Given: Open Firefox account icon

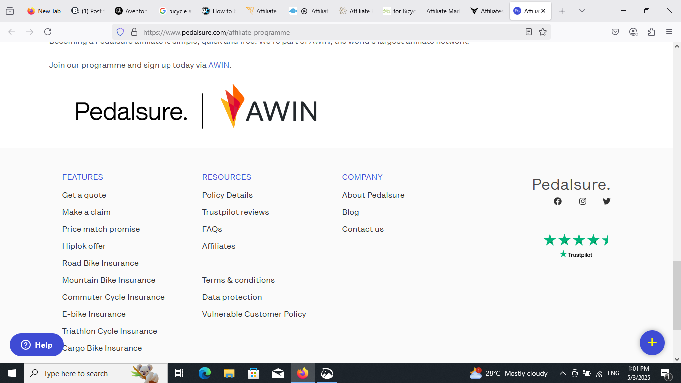Looking at the screenshot, I should (633, 32).
